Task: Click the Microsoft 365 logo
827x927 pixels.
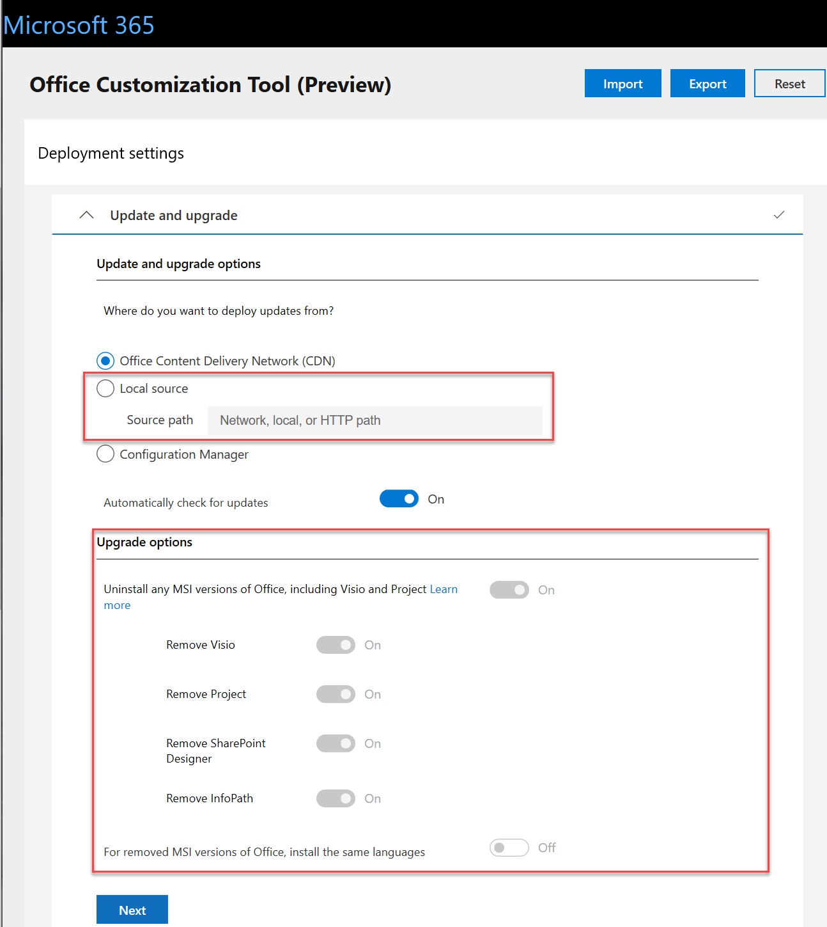Action: pyautogui.click(x=79, y=24)
